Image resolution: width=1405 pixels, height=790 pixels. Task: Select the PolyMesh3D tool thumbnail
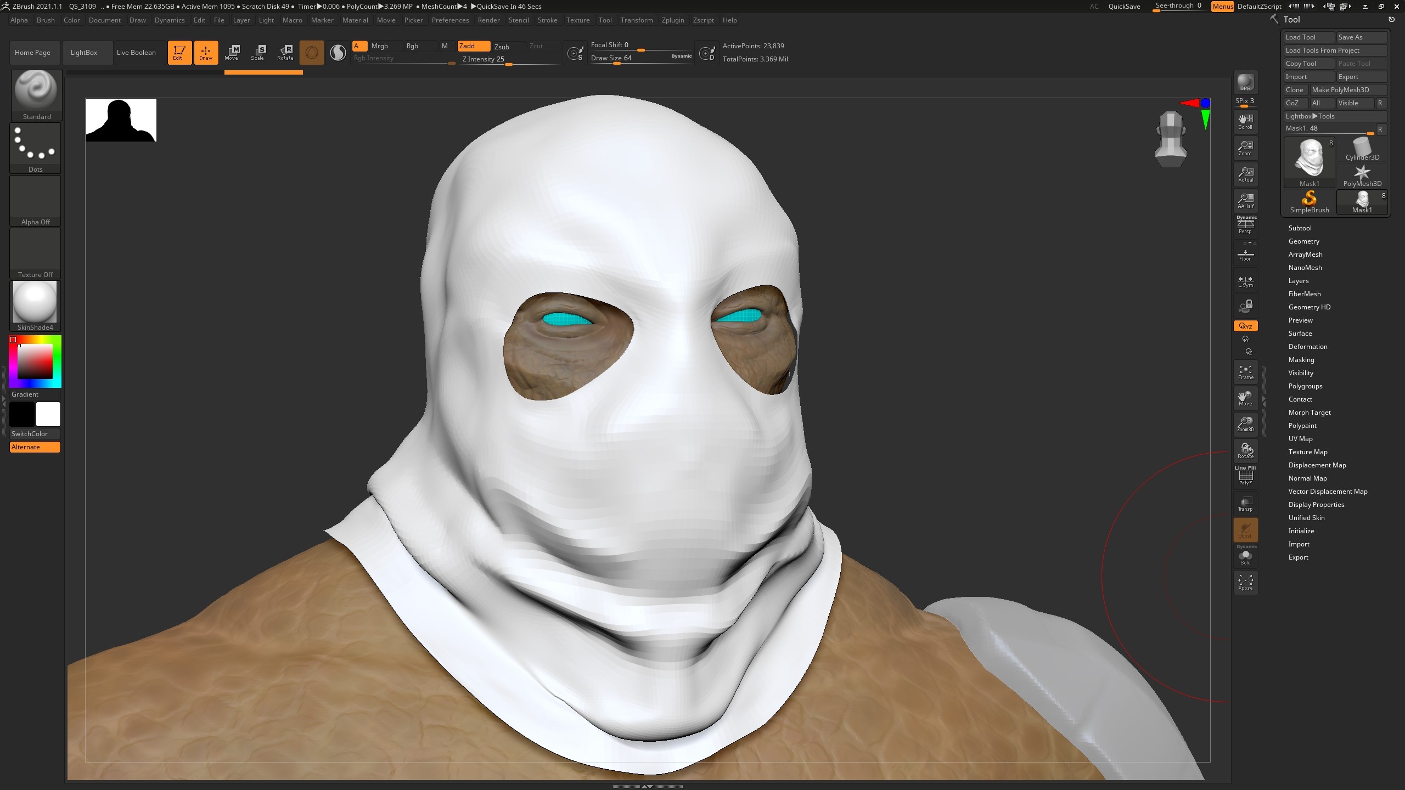pyautogui.click(x=1362, y=176)
